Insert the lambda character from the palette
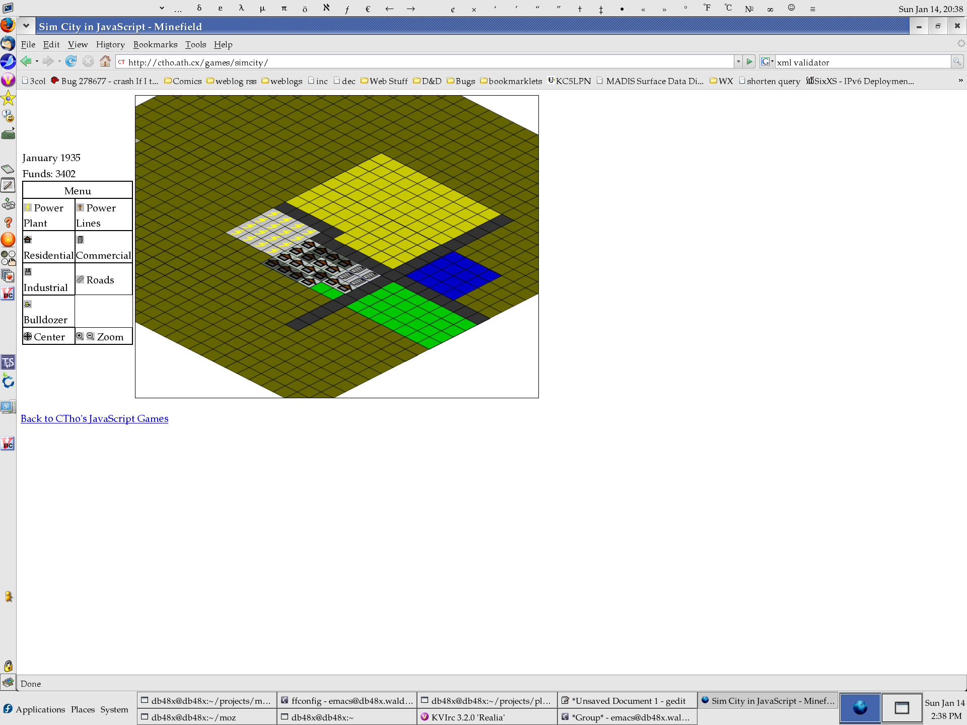Viewport: 967px width, 725px height. click(241, 8)
